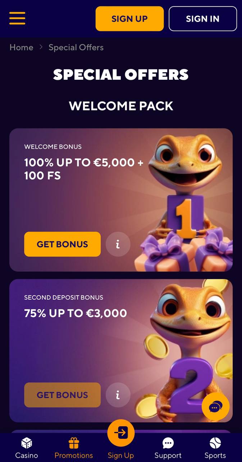Viewport: 242px width, 462px height.
Task: Tap the Support speech bubble icon
Action: pos(168,443)
